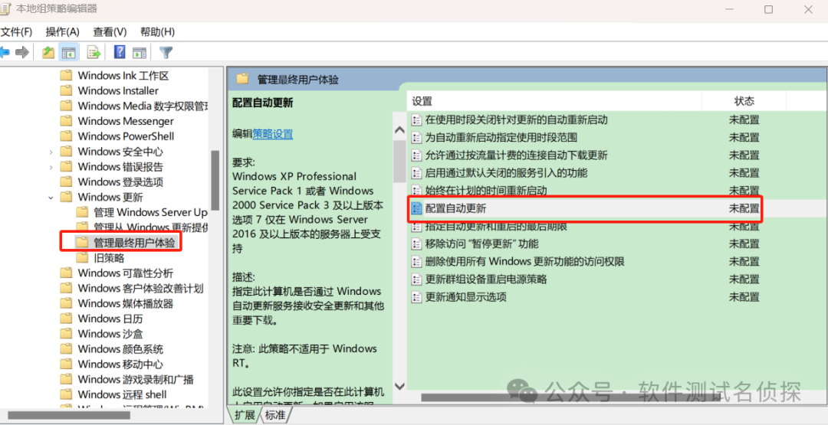The image size is (828, 425).
Task: Click the Up one level folder icon
Action: coord(48,52)
